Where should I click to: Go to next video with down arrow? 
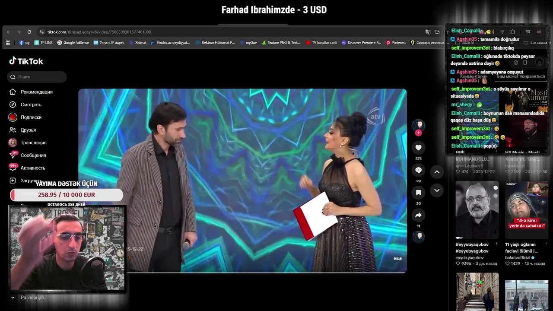tap(437, 190)
